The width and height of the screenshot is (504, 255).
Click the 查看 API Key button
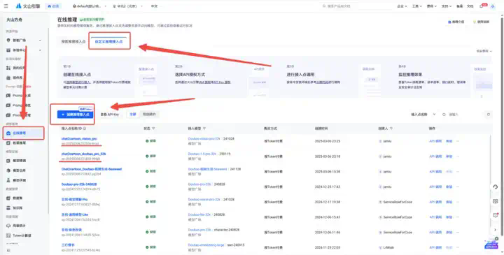(110, 114)
